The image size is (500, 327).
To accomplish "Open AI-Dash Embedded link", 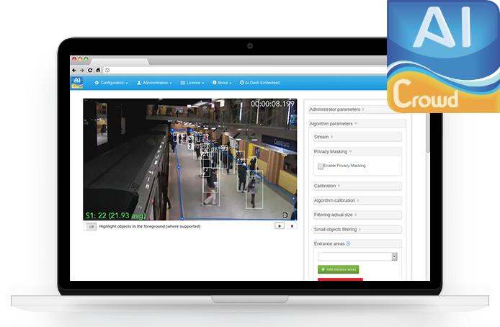I will pyautogui.click(x=259, y=83).
